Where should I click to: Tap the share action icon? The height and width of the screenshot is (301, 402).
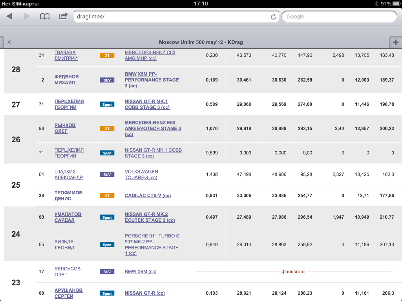[x=63, y=16]
